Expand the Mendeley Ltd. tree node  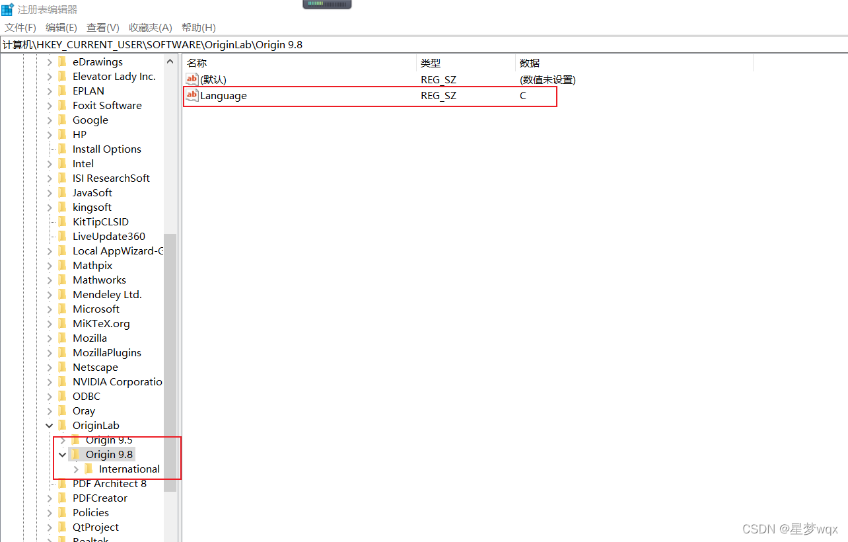(x=50, y=295)
